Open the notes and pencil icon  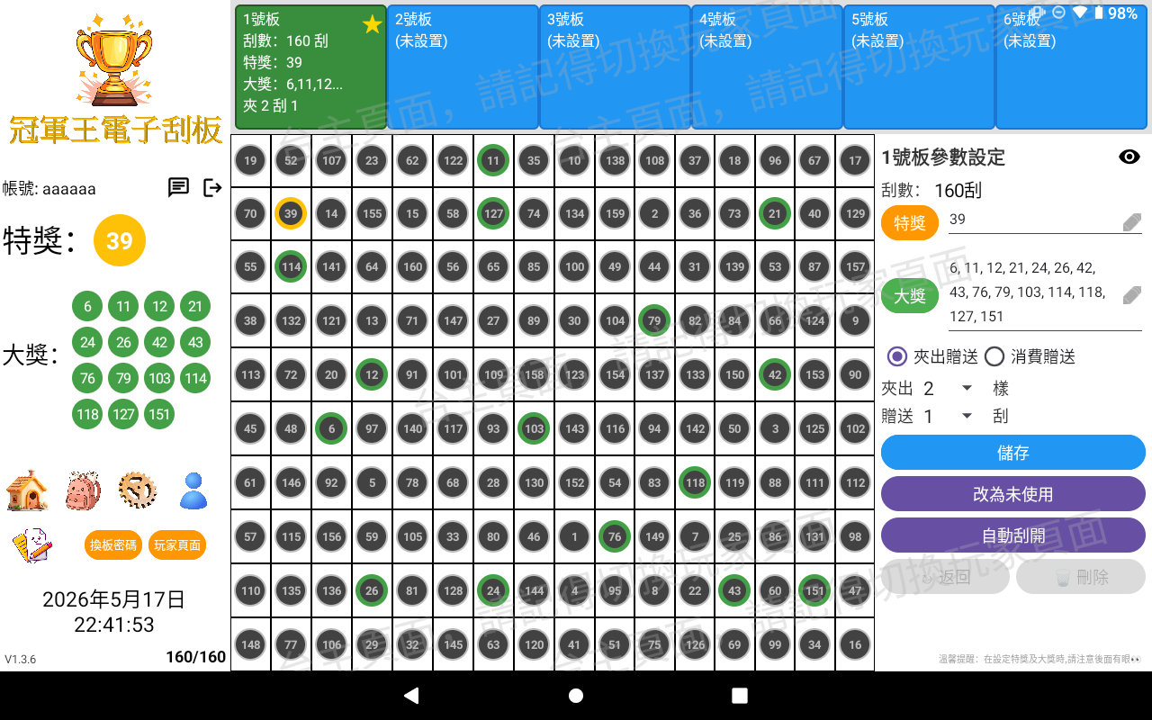point(32,545)
